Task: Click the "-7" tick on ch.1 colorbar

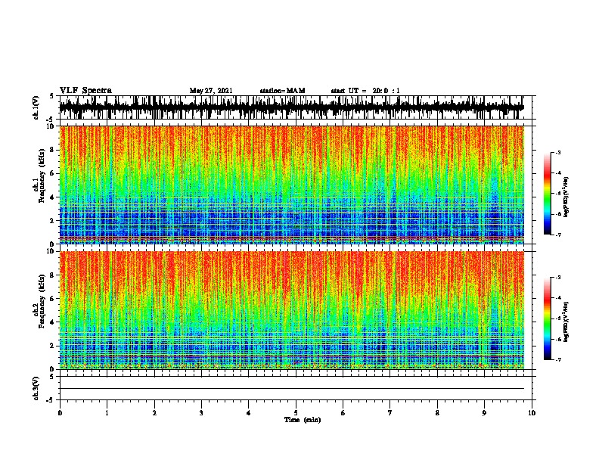Action: pyautogui.click(x=558, y=235)
